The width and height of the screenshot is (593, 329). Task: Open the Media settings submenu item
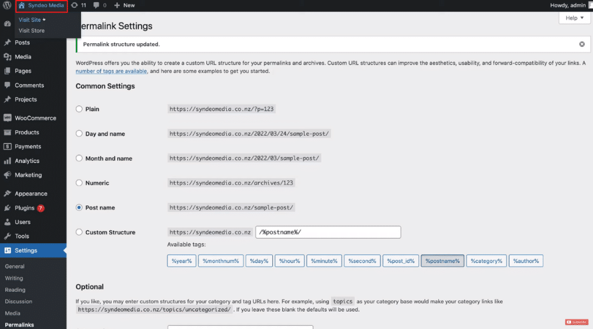coord(12,313)
